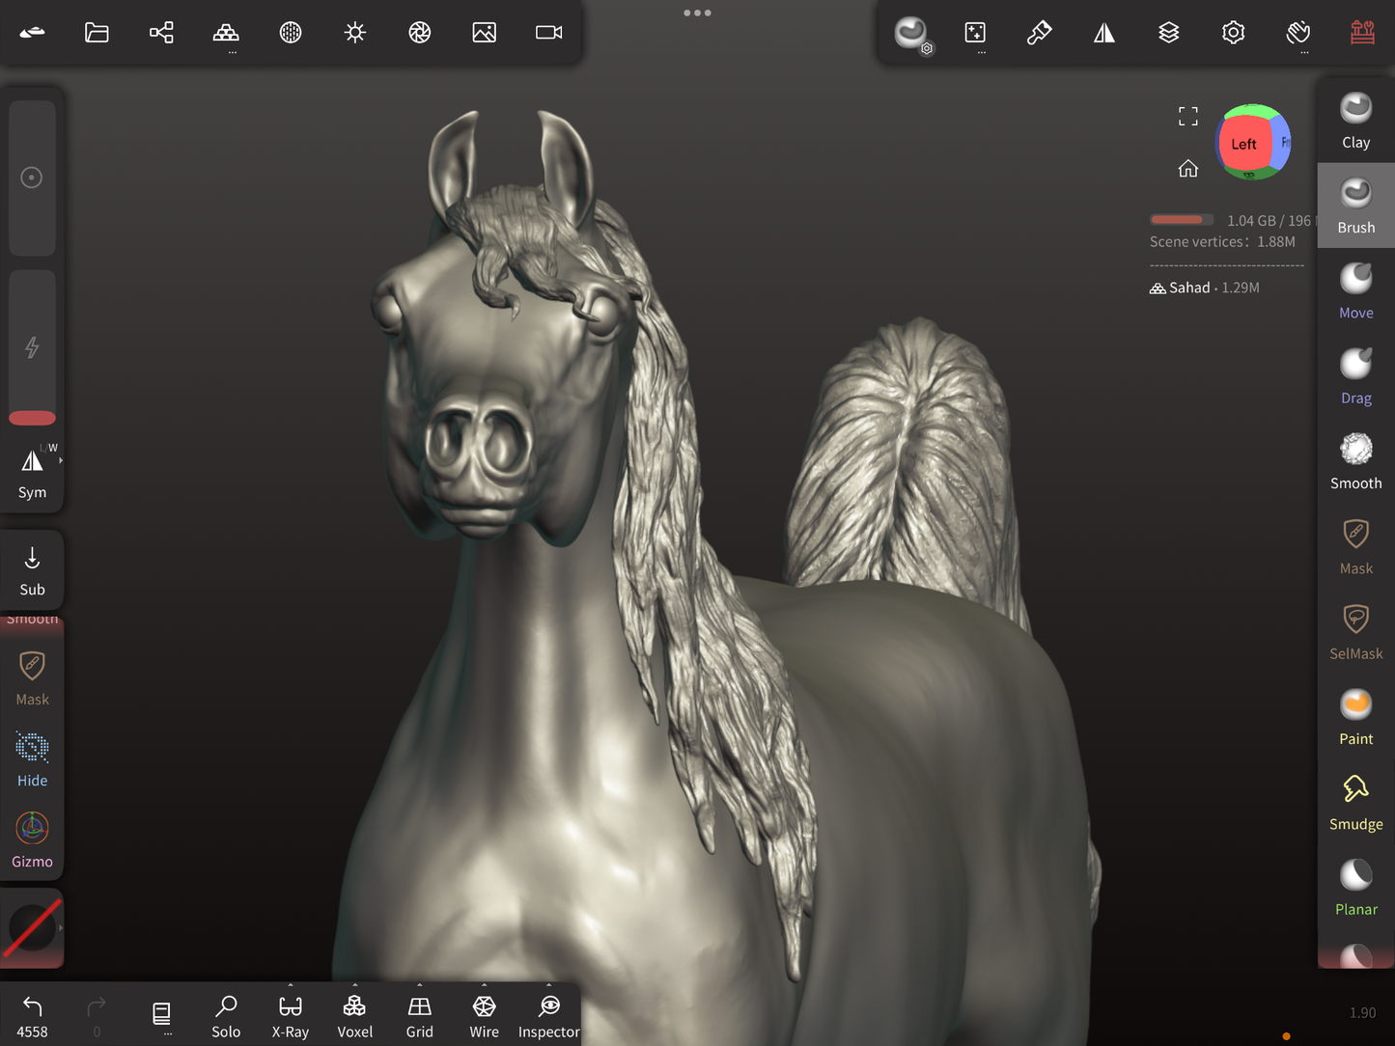The image size is (1395, 1046).
Task: Pick the Planar tool
Action: (x=1355, y=887)
